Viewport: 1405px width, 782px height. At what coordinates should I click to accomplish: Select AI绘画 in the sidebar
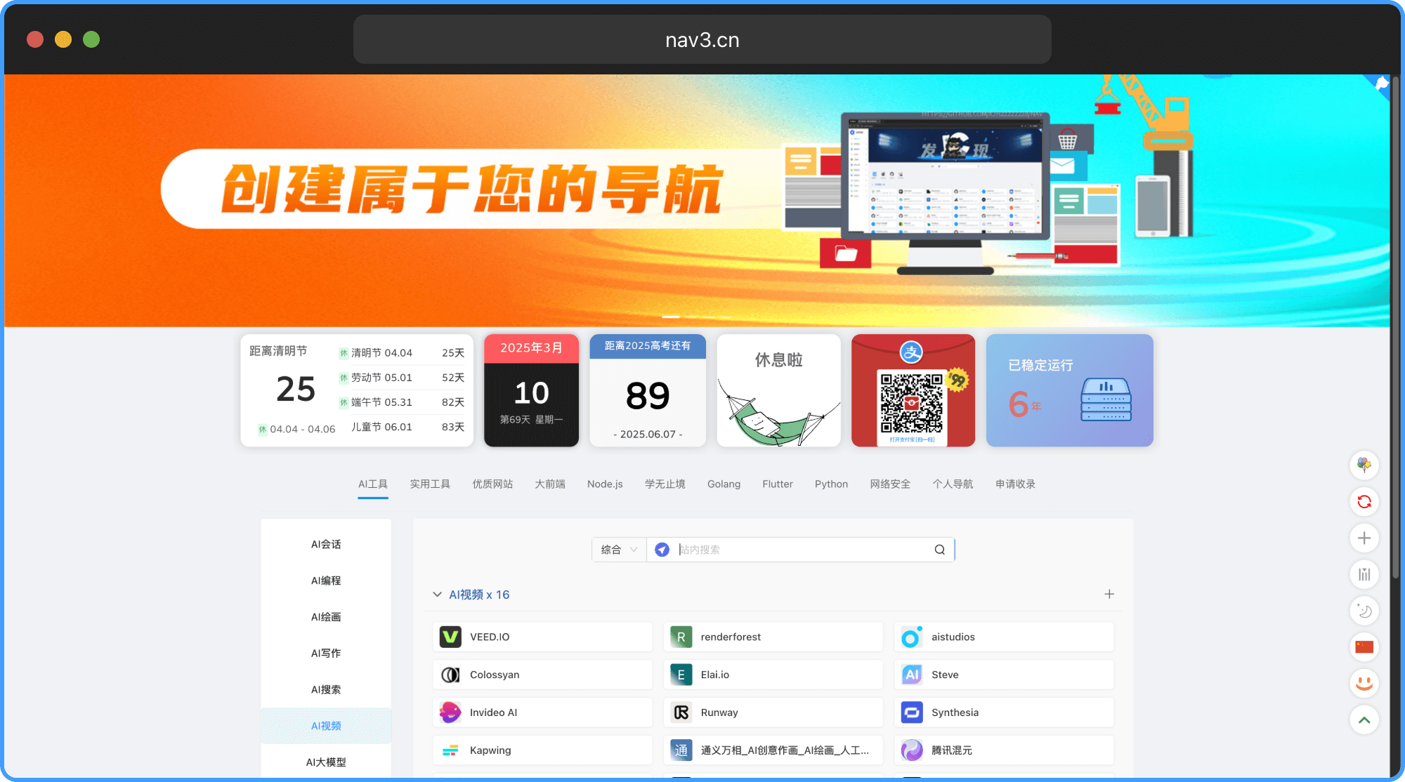(x=326, y=617)
